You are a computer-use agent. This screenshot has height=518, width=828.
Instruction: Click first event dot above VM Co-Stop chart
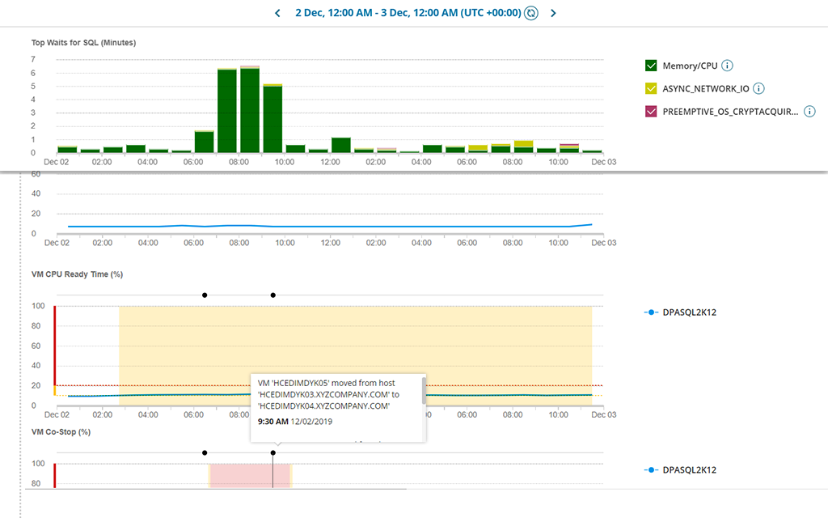(205, 453)
